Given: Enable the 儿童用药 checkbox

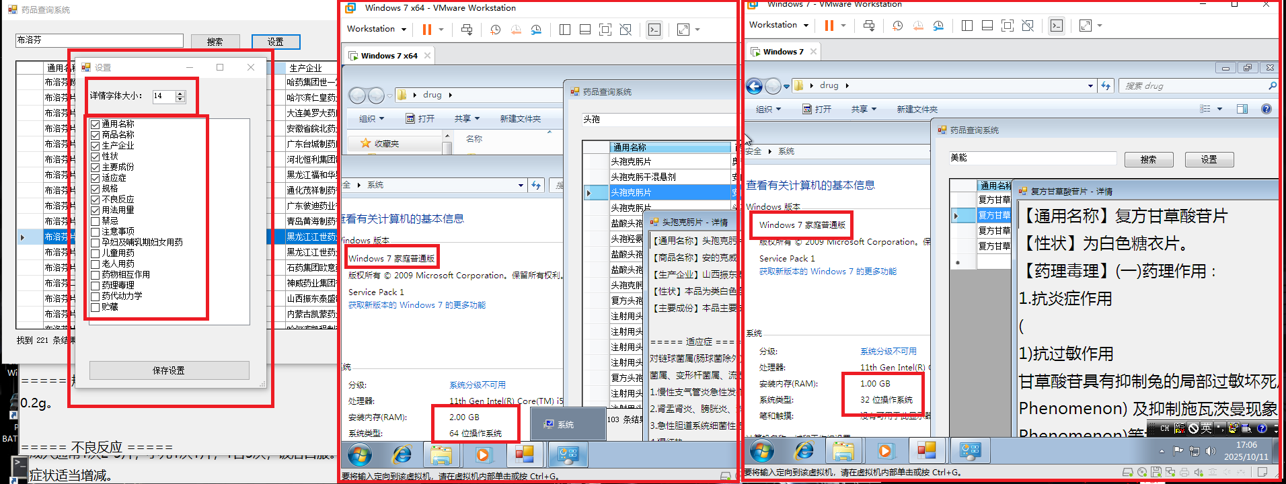Looking at the screenshot, I should point(96,253).
